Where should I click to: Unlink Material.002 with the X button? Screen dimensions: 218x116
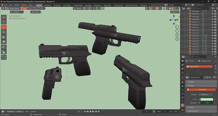pyautogui.click(x=210, y=77)
